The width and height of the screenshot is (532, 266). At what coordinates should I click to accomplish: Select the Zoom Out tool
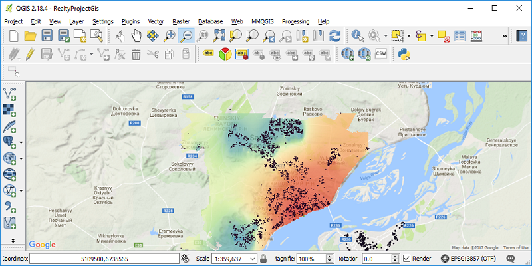coord(186,36)
